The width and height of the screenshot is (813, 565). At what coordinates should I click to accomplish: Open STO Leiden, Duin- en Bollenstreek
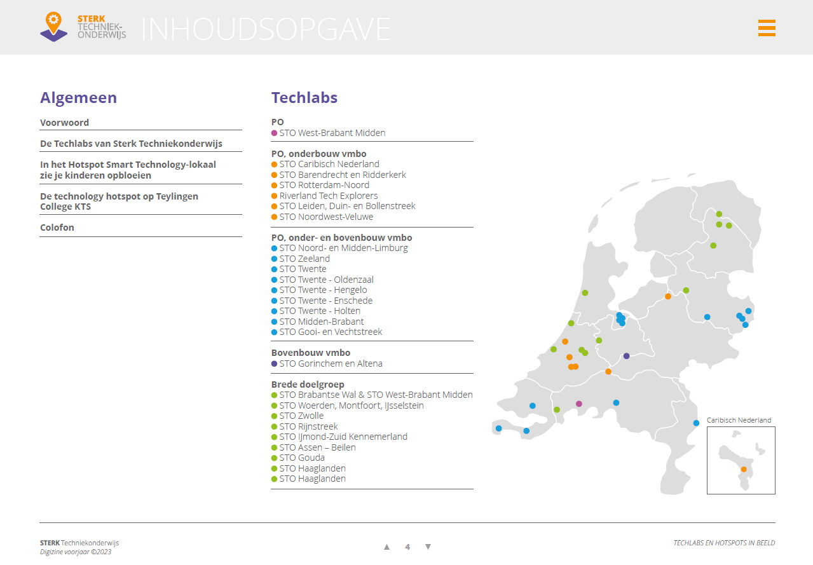click(x=343, y=206)
